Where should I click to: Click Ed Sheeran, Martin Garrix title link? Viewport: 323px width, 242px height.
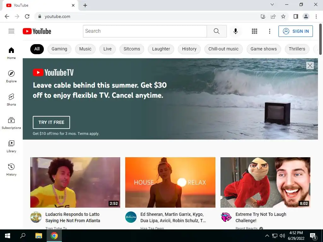pyautogui.click(x=173, y=217)
